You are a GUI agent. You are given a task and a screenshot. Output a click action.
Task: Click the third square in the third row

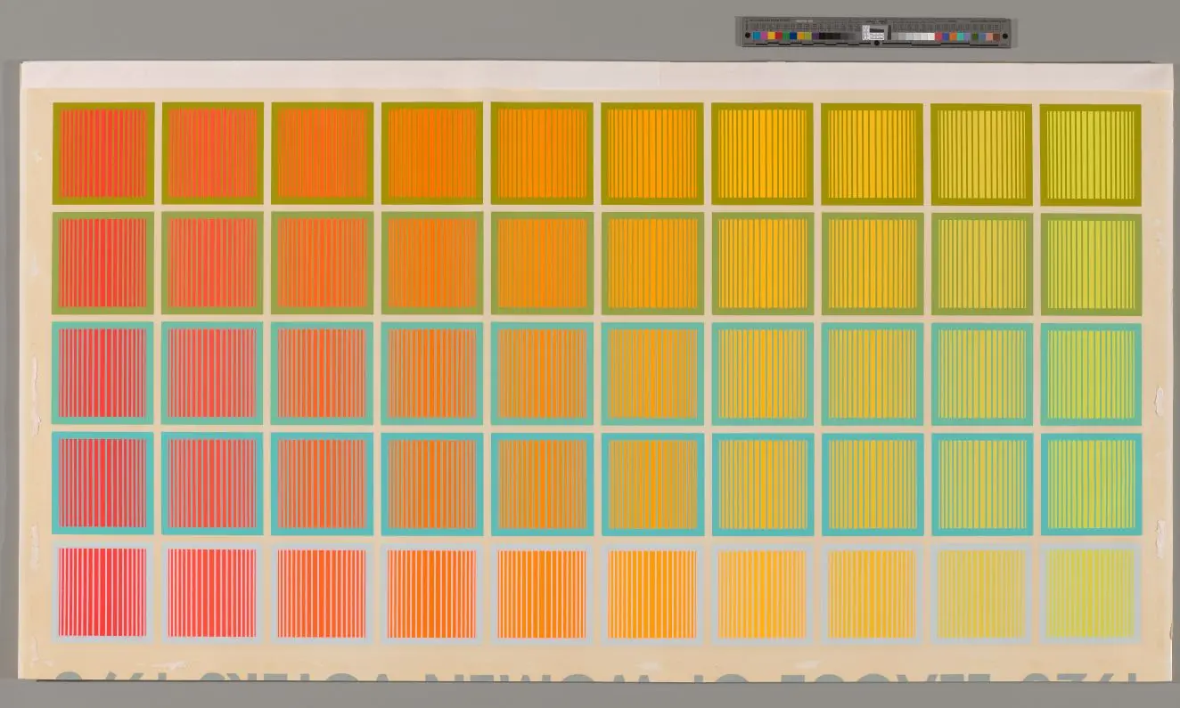323,373
